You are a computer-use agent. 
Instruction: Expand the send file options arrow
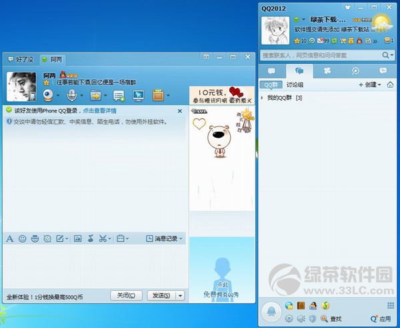[105, 96]
